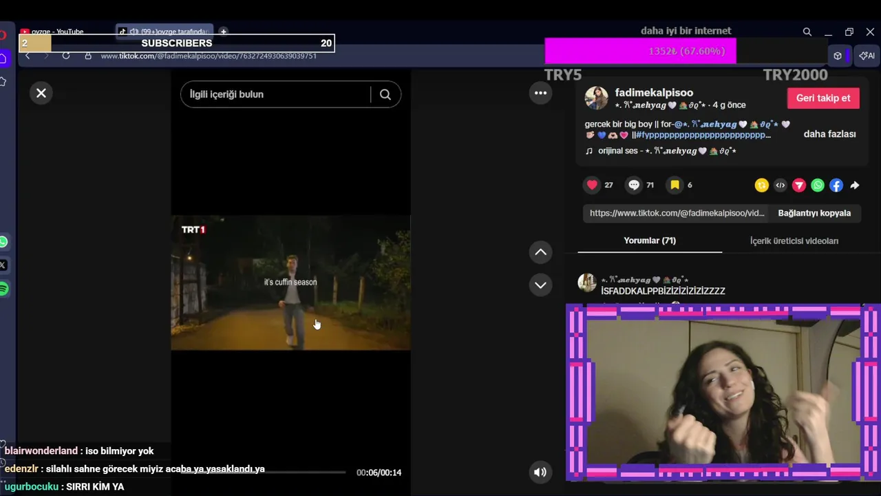Share the video to WhatsApp
Image resolution: width=881 pixels, height=496 pixels.
(818, 185)
